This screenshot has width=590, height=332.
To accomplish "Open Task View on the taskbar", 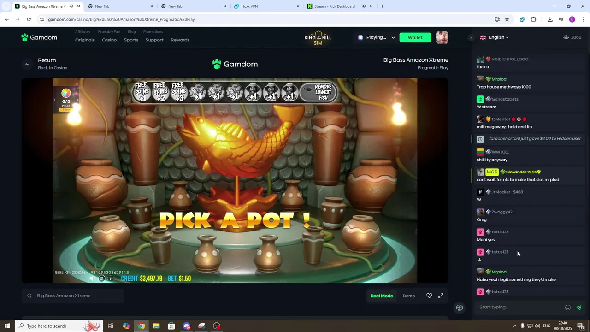I will point(111,326).
